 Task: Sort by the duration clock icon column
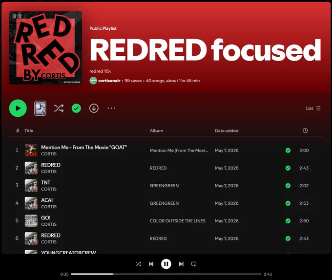click(x=305, y=130)
